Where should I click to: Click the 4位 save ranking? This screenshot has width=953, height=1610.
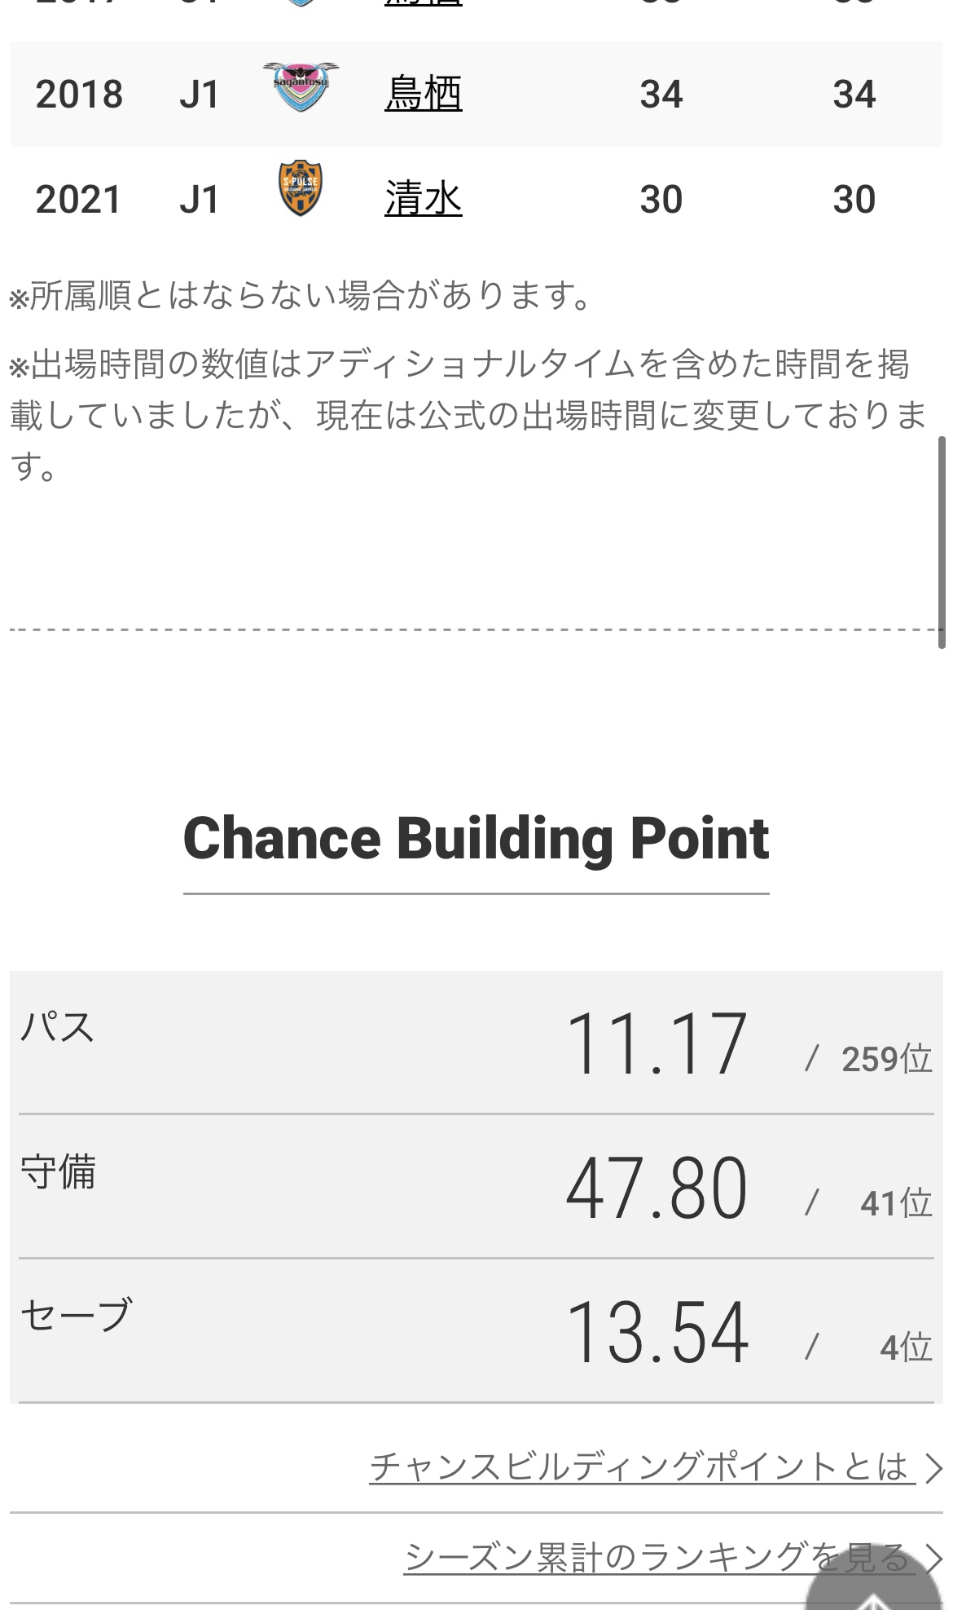906,1348
